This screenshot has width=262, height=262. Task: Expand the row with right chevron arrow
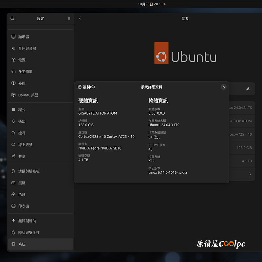click(250, 175)
